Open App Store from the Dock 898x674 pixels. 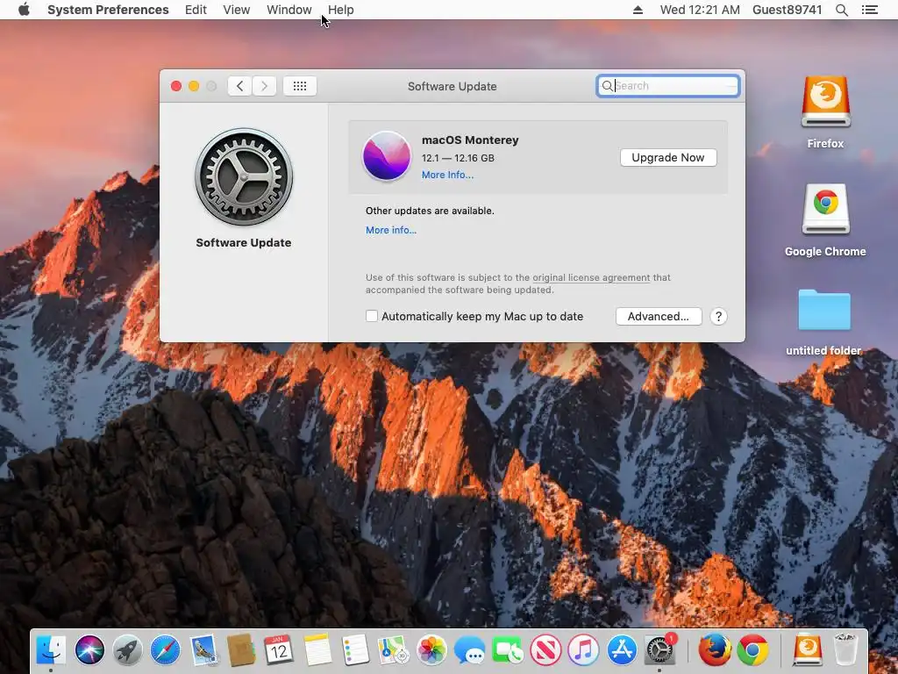click(x=622, y=650)
